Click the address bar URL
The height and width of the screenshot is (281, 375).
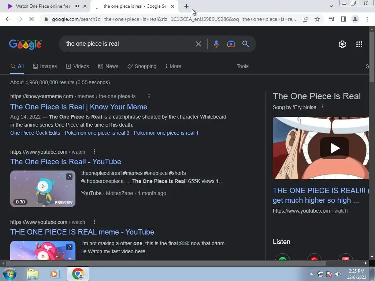(174, 19)
